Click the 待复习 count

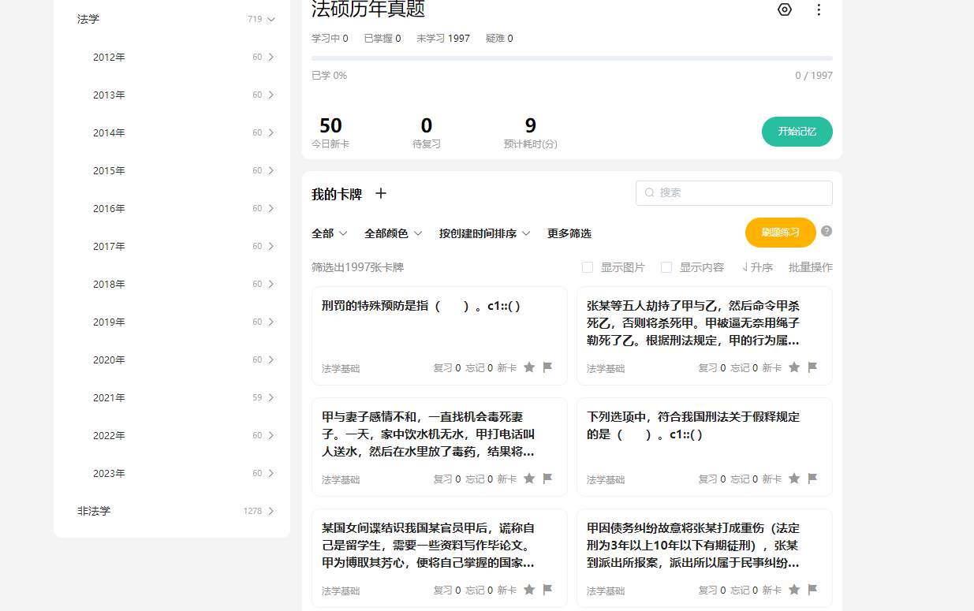[x=427, y=125]
